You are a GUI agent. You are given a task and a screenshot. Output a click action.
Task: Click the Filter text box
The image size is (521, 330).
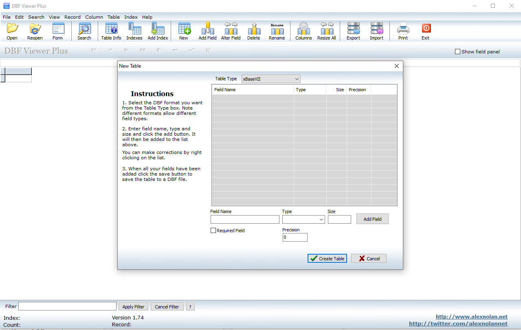(x=67, y=306)
